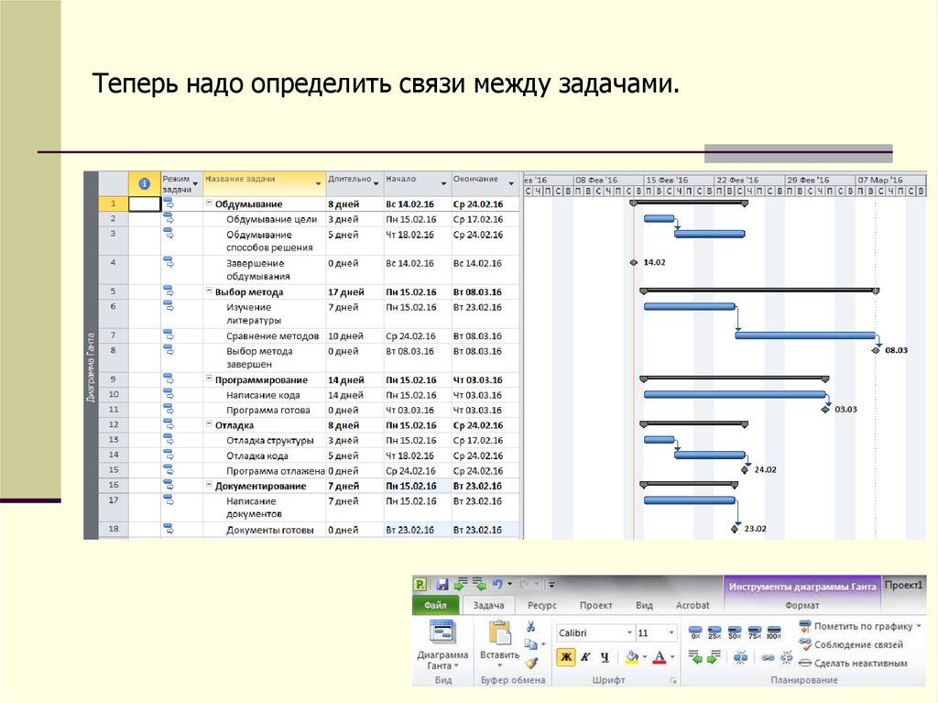Click the Save icon in quick access toolbar
The image size is (938, 703).
click(x=442, y=584)
